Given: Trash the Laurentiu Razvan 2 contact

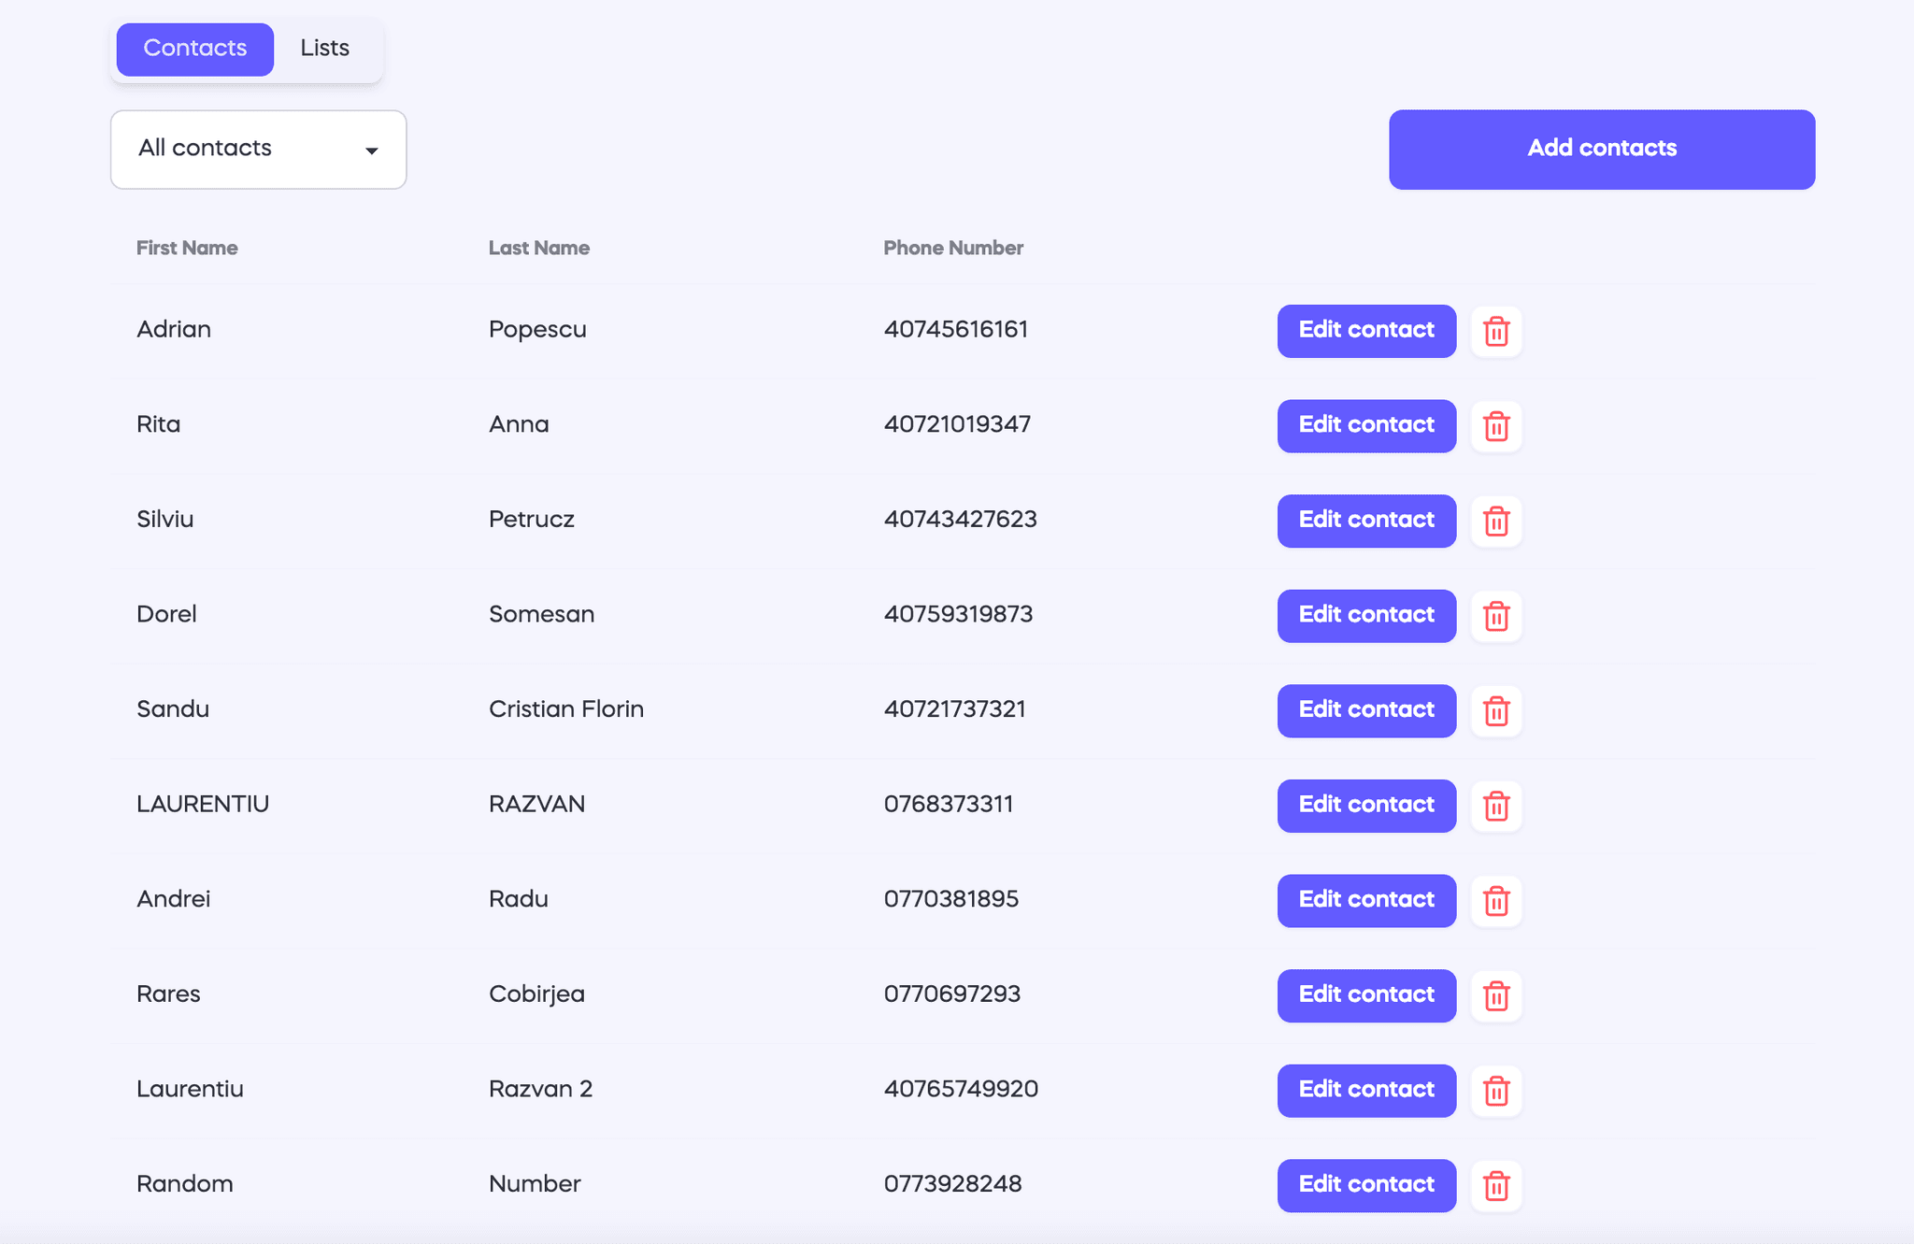Looking at the screenshot, I should click(1496, 1091).
